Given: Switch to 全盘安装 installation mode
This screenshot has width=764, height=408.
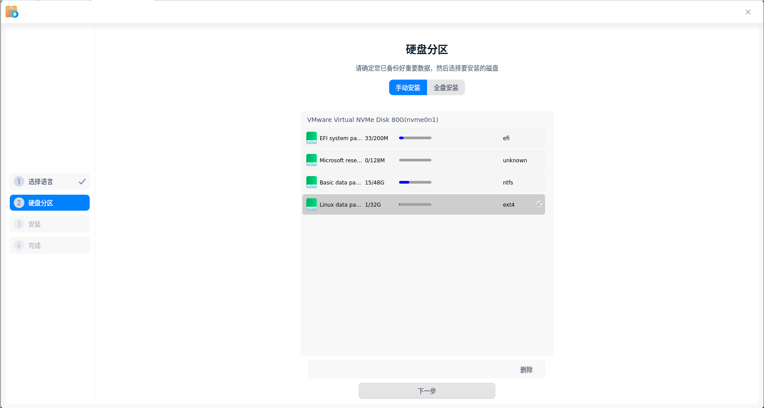Looking at the screenshot, I should (445, 87).
